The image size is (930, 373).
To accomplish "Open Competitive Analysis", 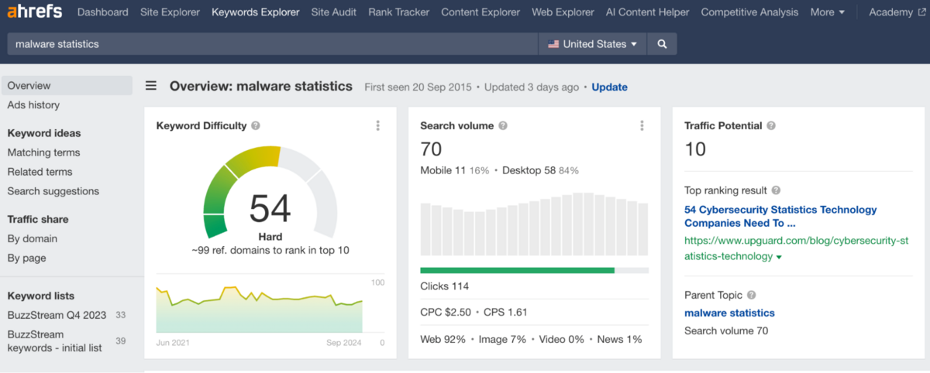I will (749, 12).
